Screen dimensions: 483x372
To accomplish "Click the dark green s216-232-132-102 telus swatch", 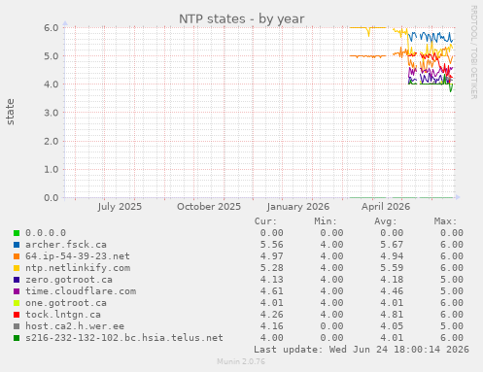I will [x=17, y=338].
